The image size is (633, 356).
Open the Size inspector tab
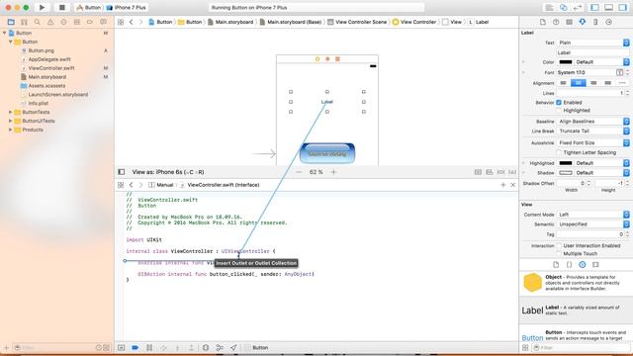coord(595,22)
